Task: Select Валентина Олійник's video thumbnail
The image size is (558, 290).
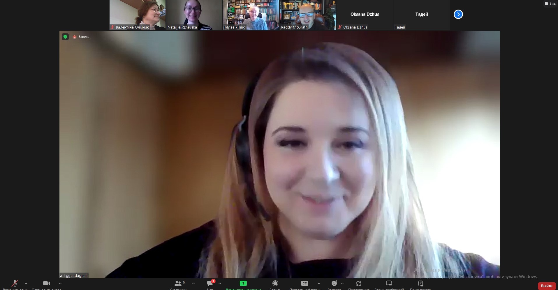Action: tap(138, 15)
